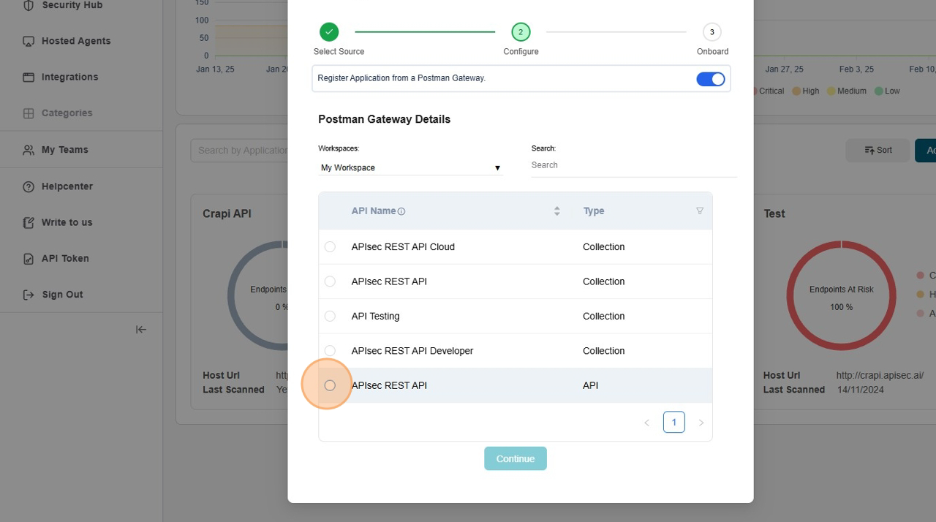Go to page 1 in pagination

click(x=673, y=423)
